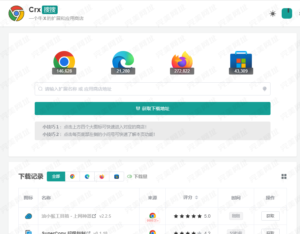Click the 下载记录 heading
The image size is (300, 234).
[31, 176]
